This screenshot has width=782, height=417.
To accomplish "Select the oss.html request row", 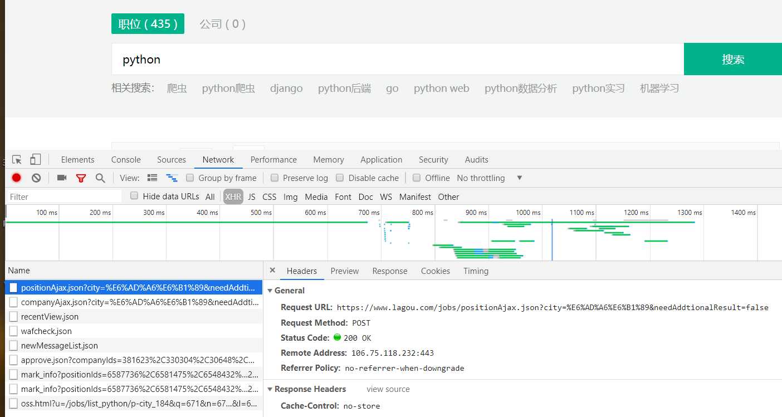I will [x=134, y=403].
